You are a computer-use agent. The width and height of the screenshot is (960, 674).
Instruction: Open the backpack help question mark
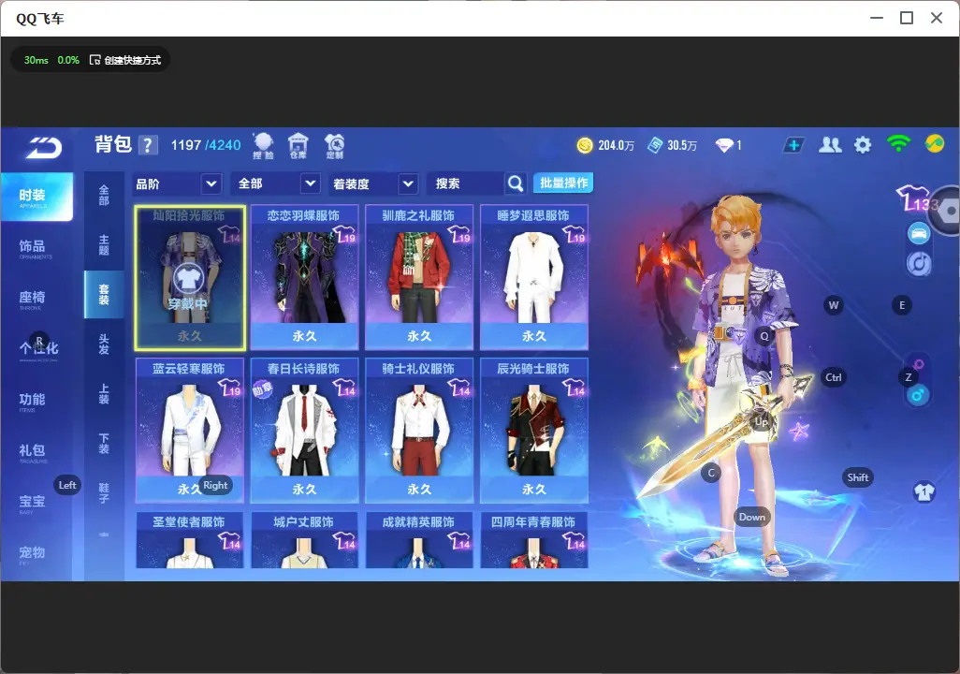[x=148, y=145]
